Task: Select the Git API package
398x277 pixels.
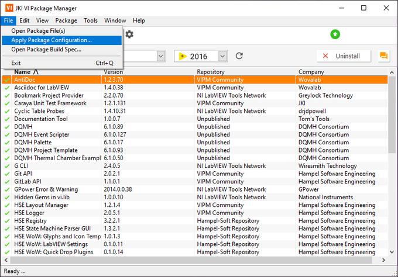Action: pos(195,174)
